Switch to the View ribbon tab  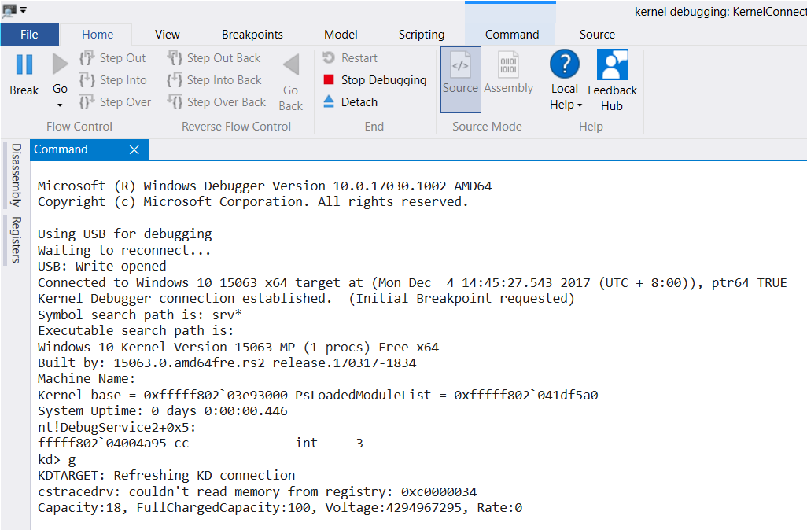pos(168,35)
